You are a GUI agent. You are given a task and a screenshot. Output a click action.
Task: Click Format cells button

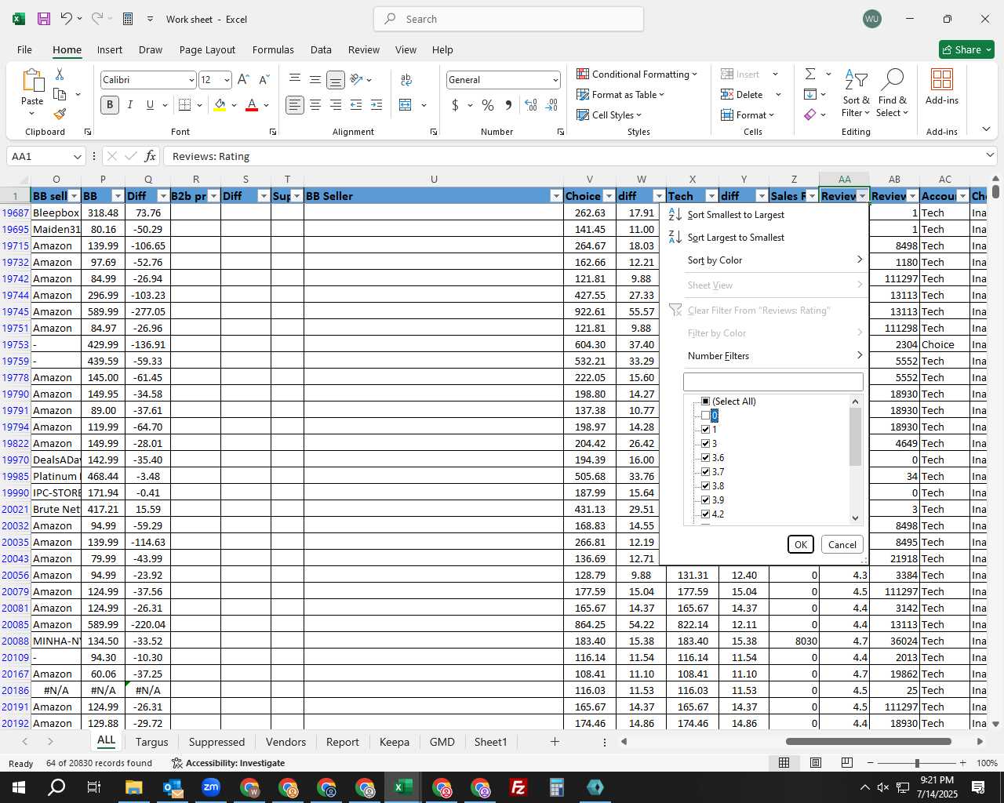click(x=748, y=114)
